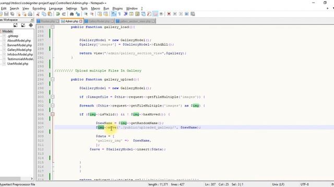This screenshot has width=334, height=187.
Task: Expand all folders in workspace panel
Action: click(x=15, y=25)
